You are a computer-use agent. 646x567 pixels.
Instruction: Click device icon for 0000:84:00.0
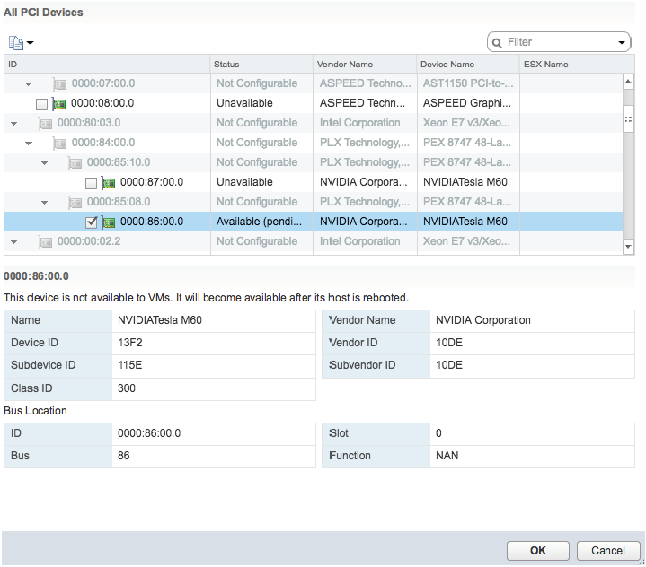59,144
